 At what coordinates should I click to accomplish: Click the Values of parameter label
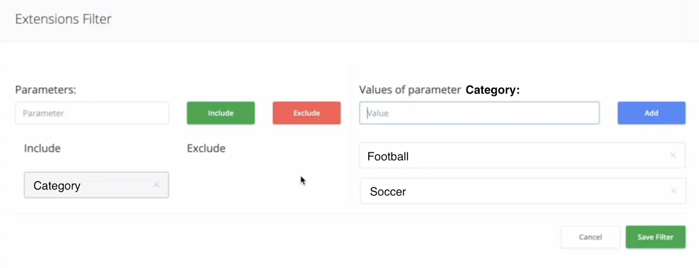tap(410, 90)
